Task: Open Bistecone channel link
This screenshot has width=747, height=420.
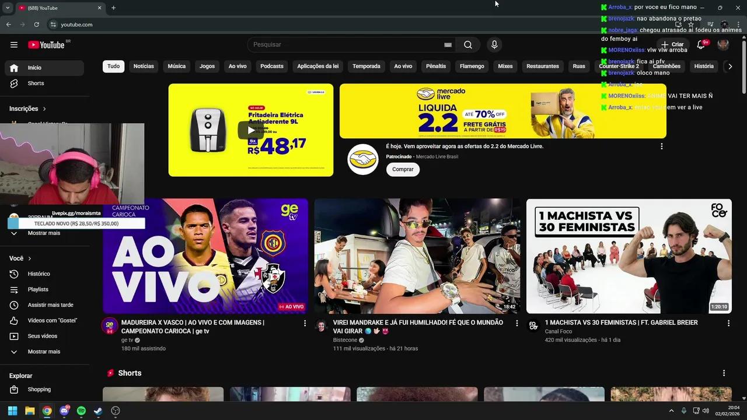Action: pos(345,340)
